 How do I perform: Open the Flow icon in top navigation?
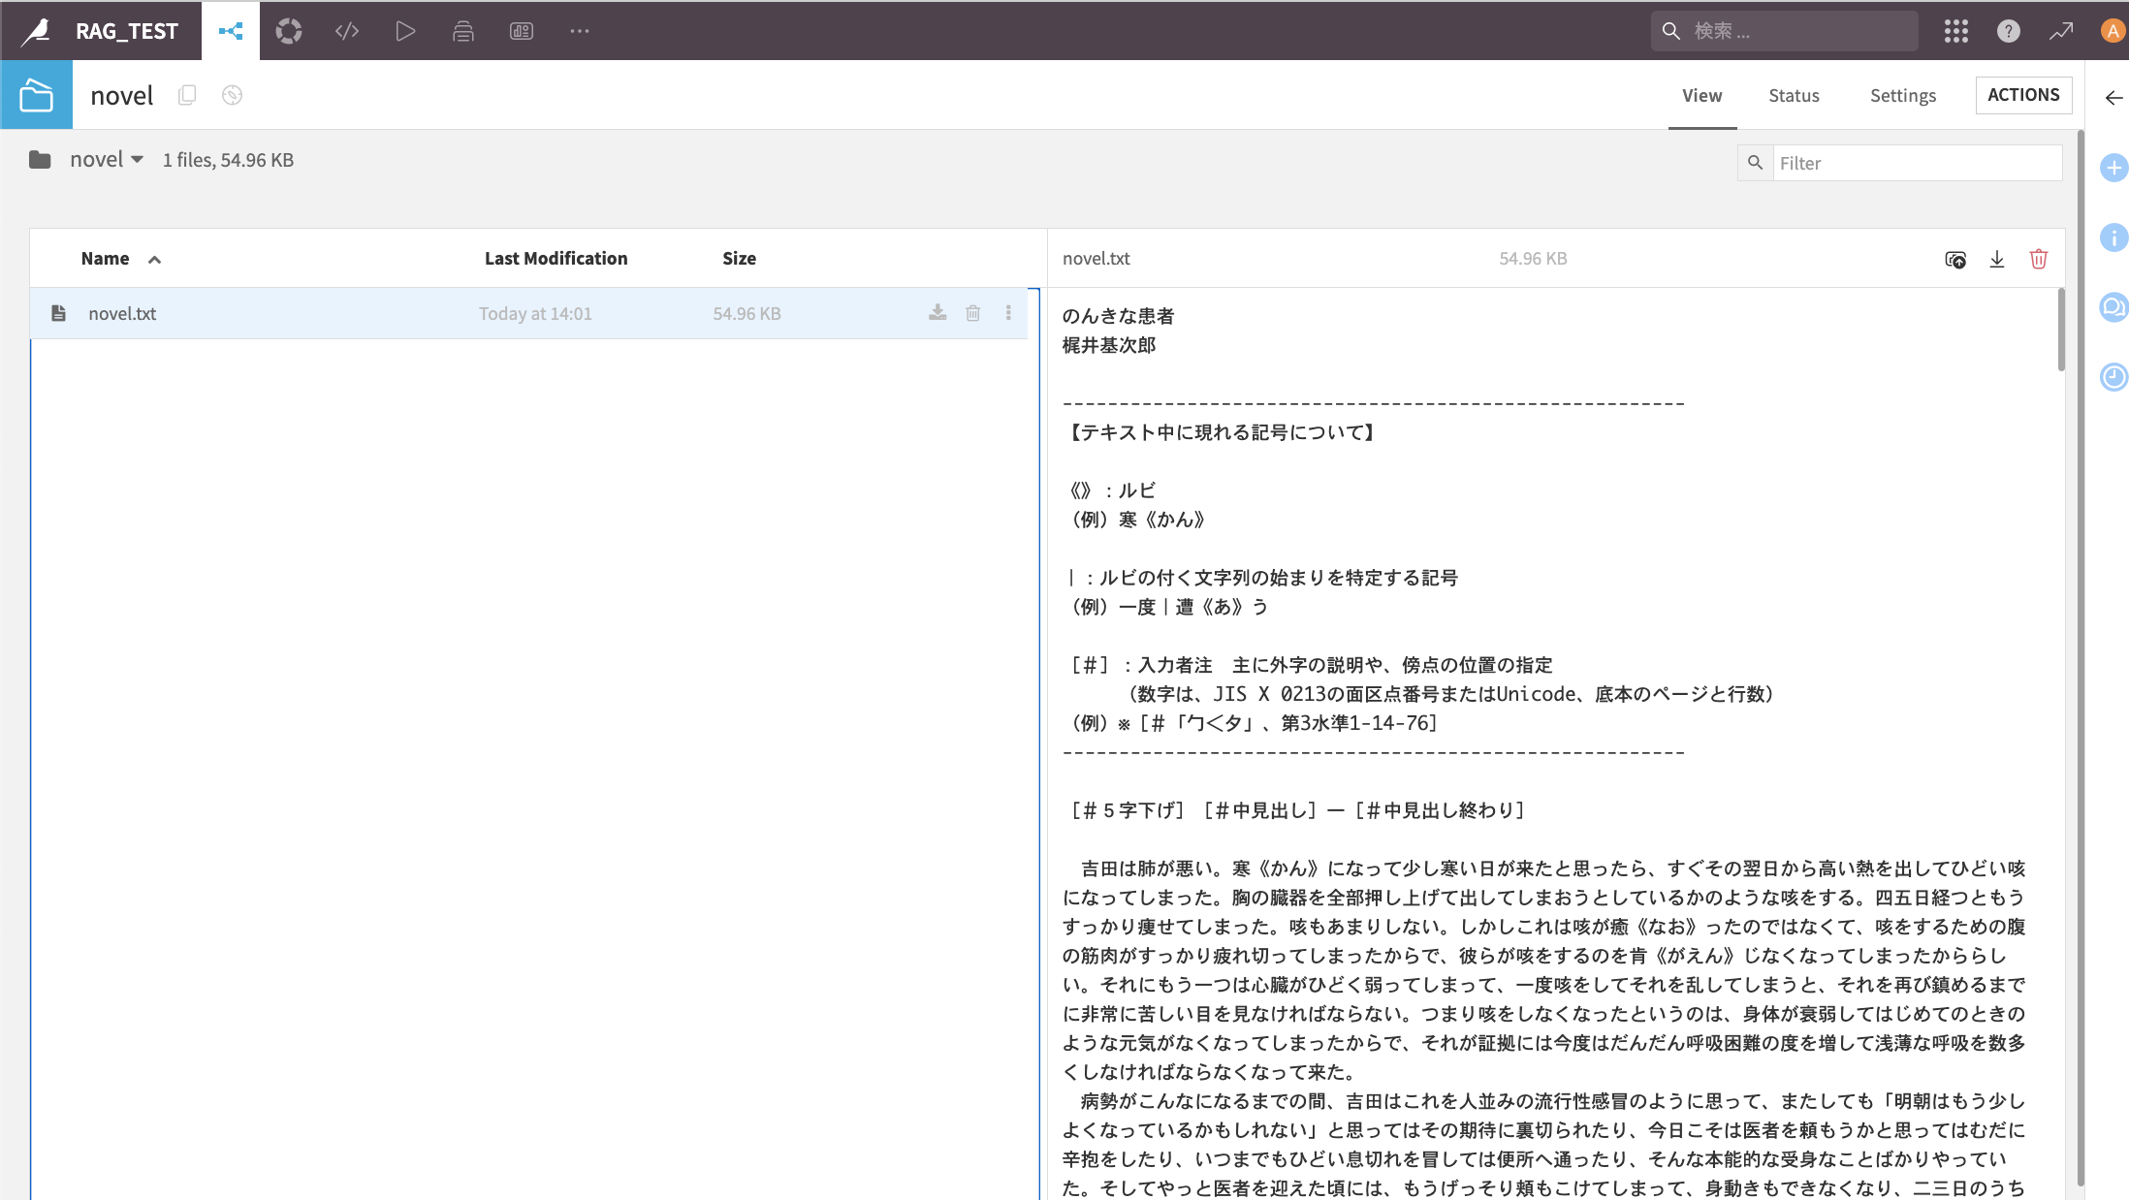pyautogui.click(x=231, y=31)
